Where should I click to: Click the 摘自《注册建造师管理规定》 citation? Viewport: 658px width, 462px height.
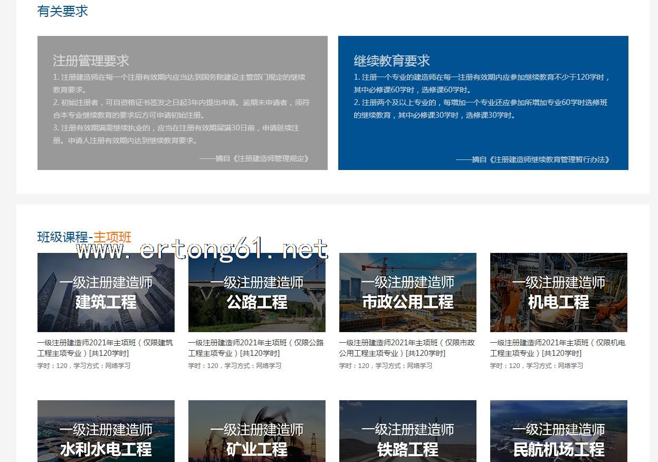(x=254, y=158)
